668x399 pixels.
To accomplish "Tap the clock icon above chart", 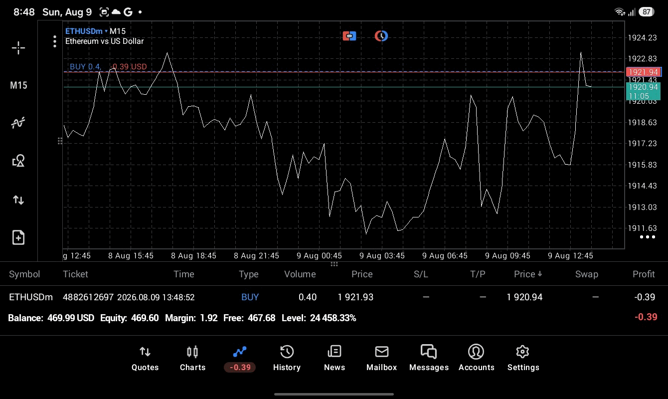I will tap(381, 36).
